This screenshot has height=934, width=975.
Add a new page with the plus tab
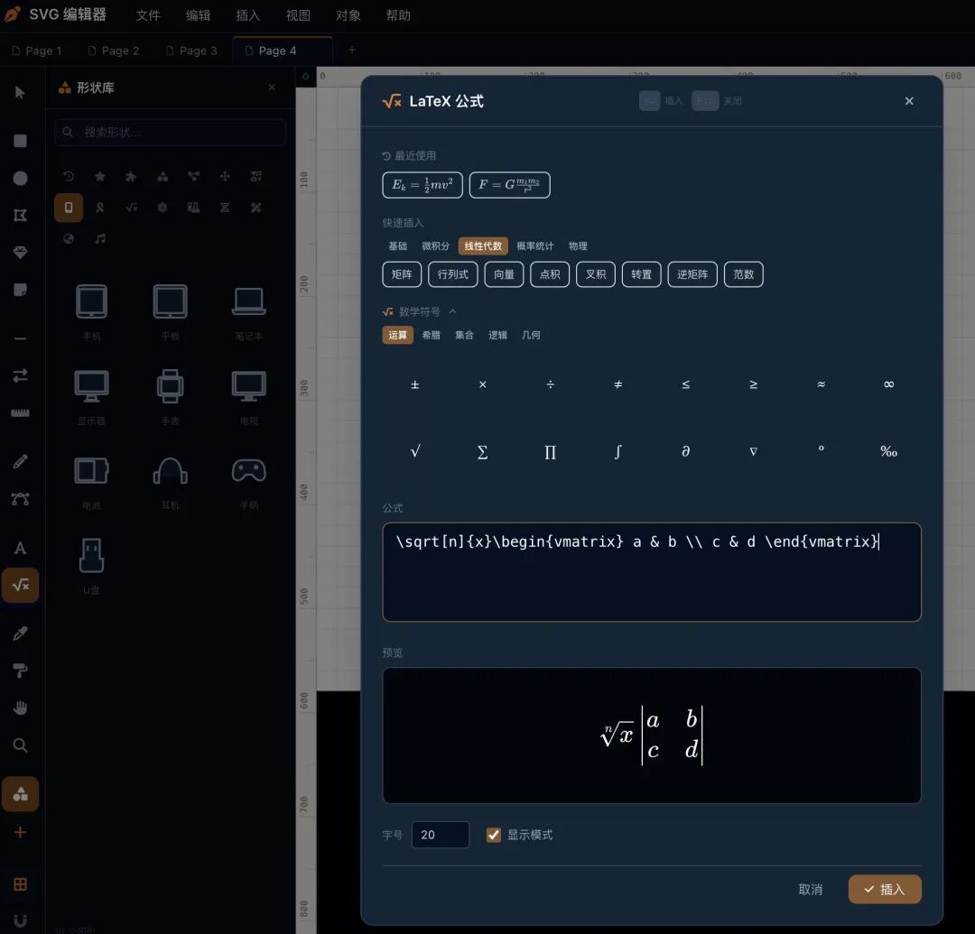point(352,50)
